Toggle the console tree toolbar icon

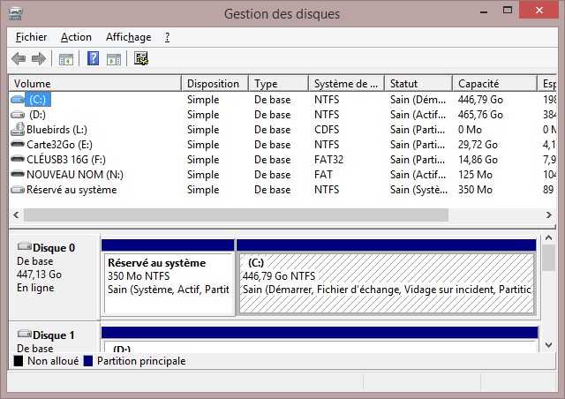click(x=65, y=59)
